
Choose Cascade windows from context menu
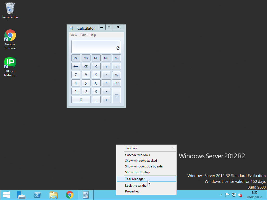tap(147, 155)
